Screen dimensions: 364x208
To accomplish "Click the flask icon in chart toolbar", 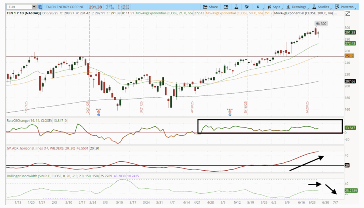I will [x=236, y=7].
